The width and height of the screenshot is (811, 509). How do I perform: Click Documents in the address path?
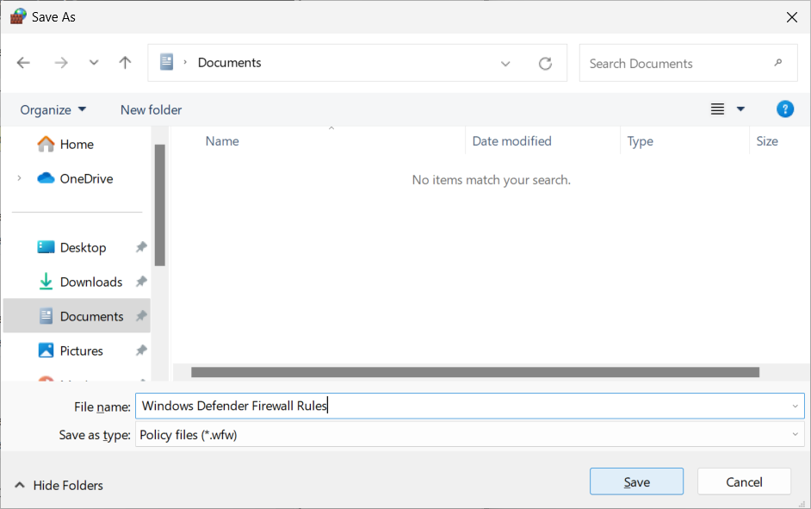click(x=230, y=63)
